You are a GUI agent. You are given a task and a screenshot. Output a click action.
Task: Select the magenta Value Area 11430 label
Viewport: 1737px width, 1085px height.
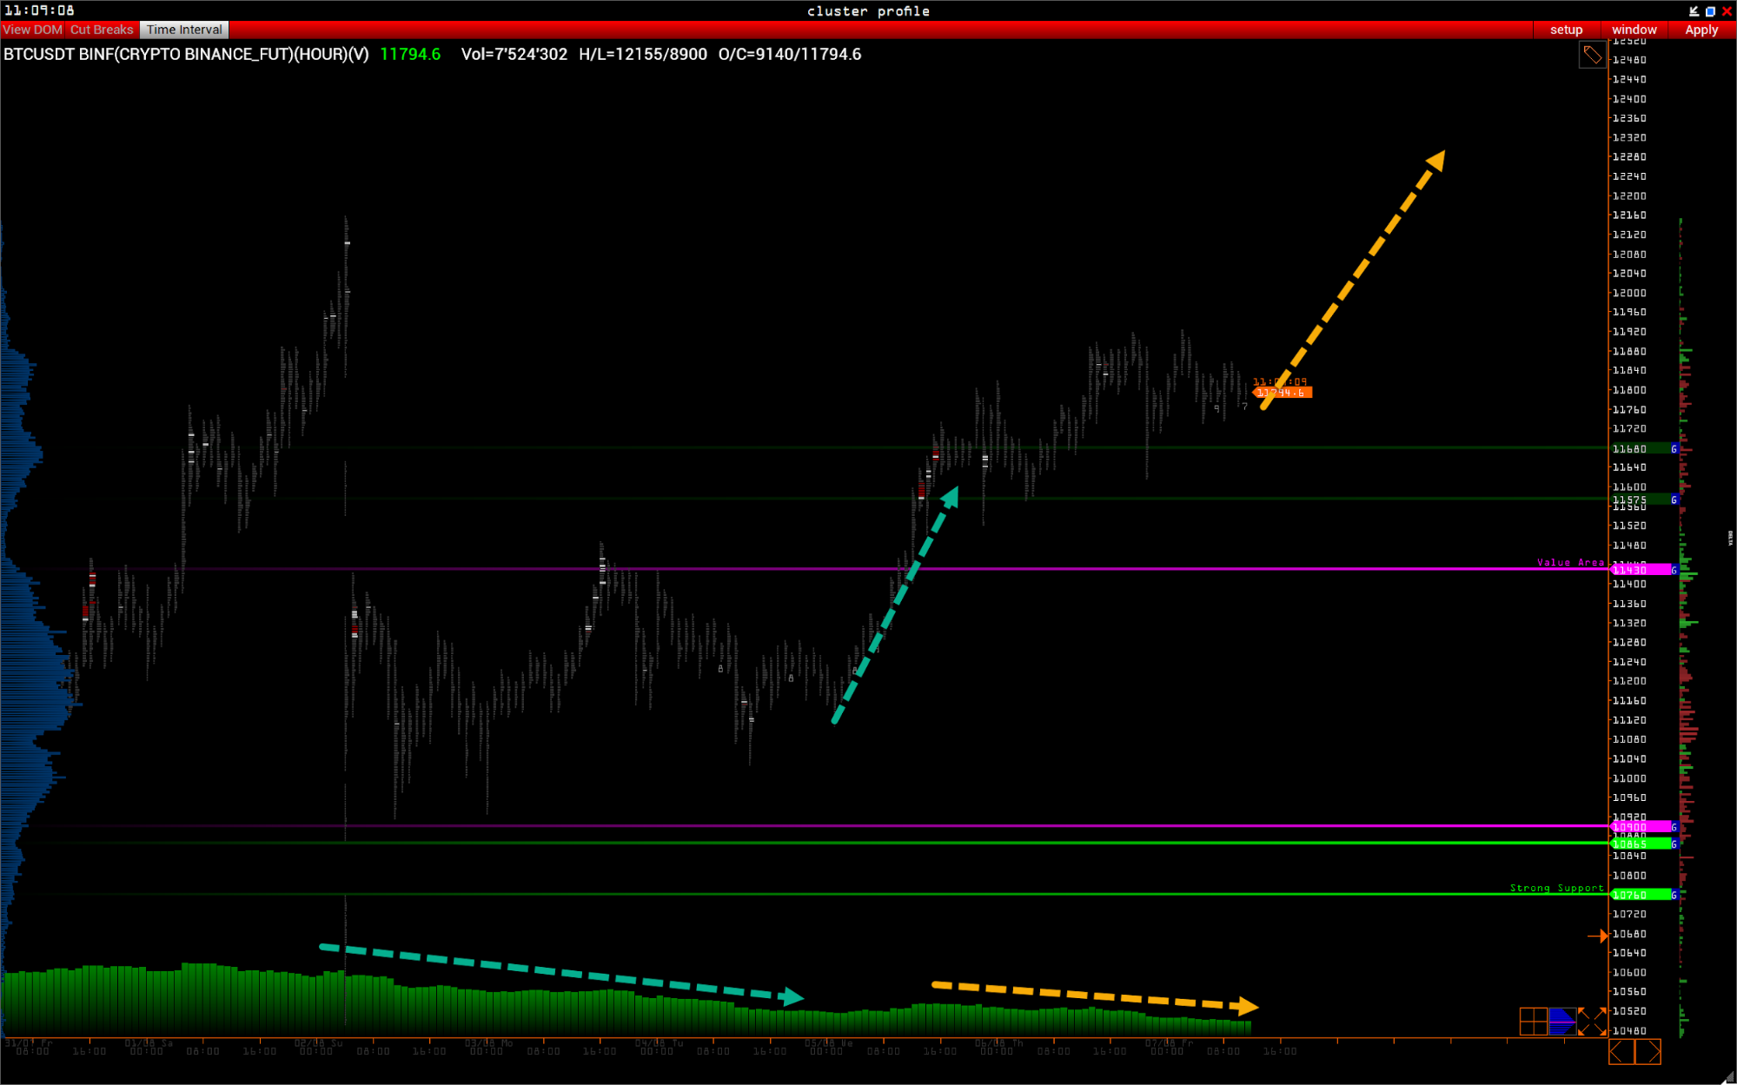point(1641,570)
